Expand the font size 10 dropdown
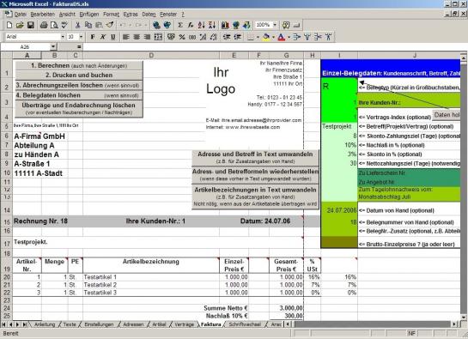 point(81,37)
